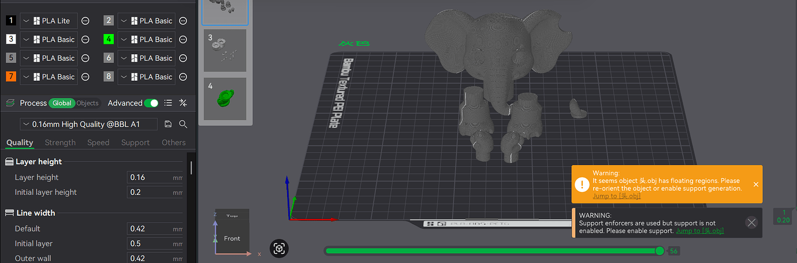Click the slider value box showing 56
Viewport: 797px width, 263px height.
(x=673, y=251)
